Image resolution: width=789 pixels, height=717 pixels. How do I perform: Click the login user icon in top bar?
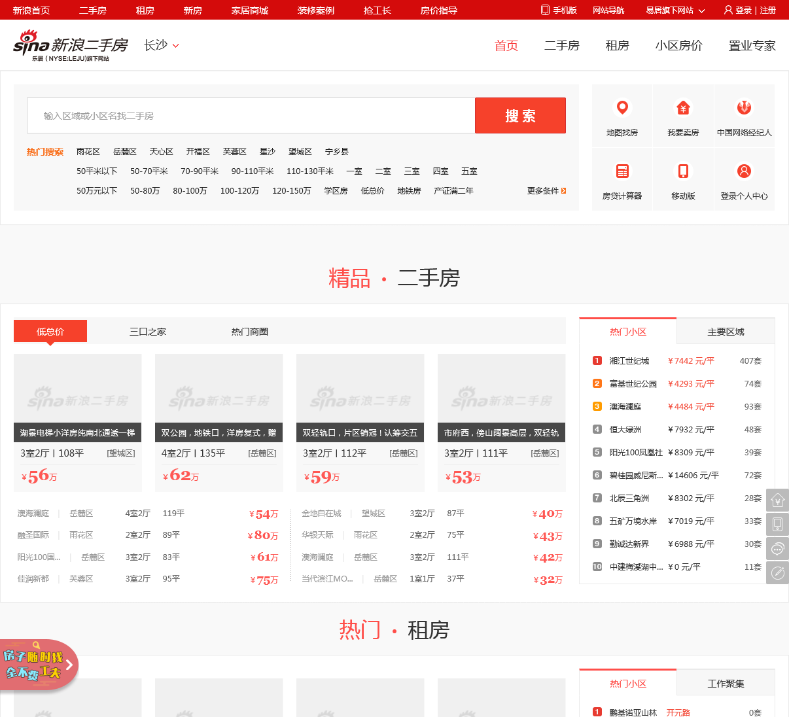pos(728,10)
